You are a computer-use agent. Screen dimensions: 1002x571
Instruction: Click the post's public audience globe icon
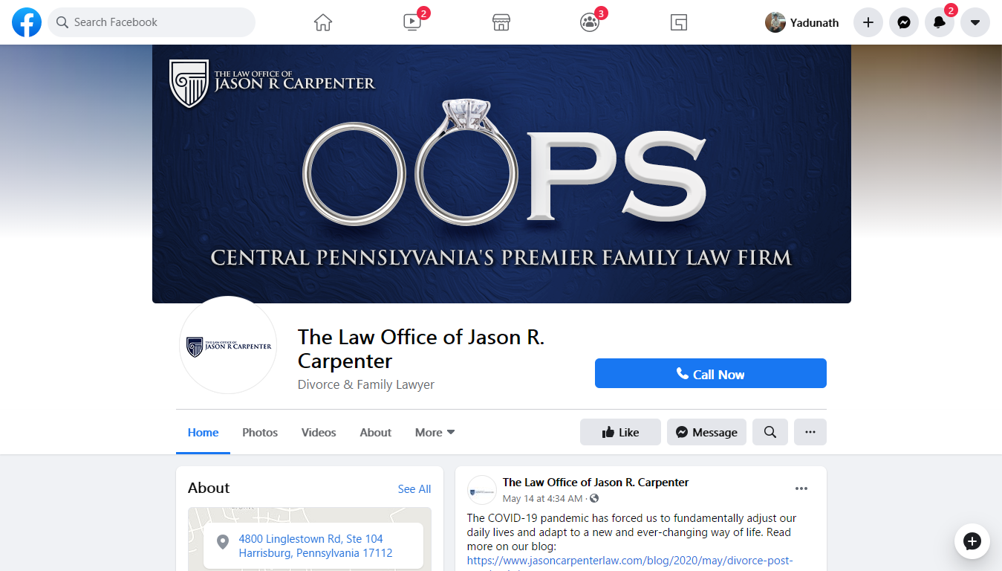(x=594, y=498)
